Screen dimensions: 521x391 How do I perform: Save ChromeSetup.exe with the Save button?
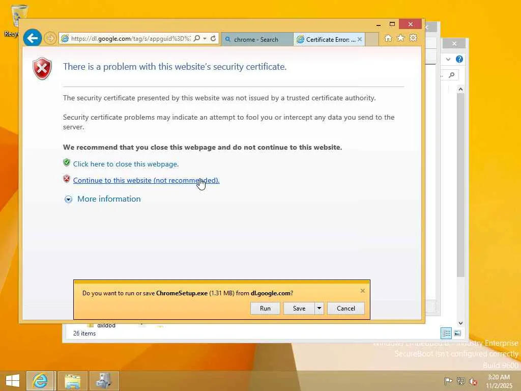click(299, 308)
